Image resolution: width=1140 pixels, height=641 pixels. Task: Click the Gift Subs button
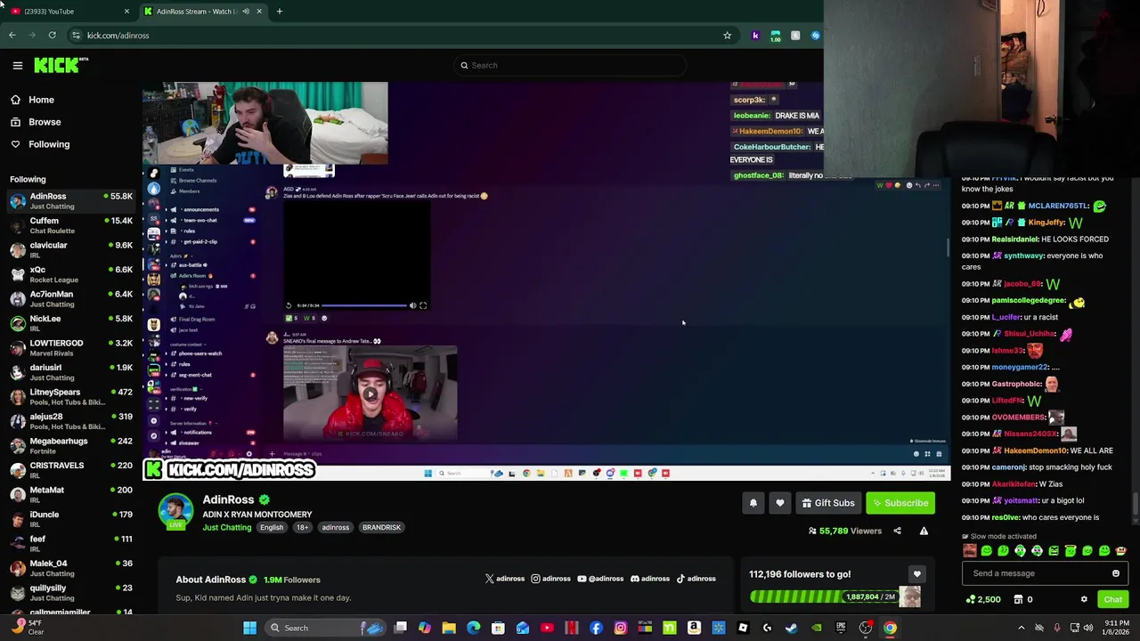point(828,503)
